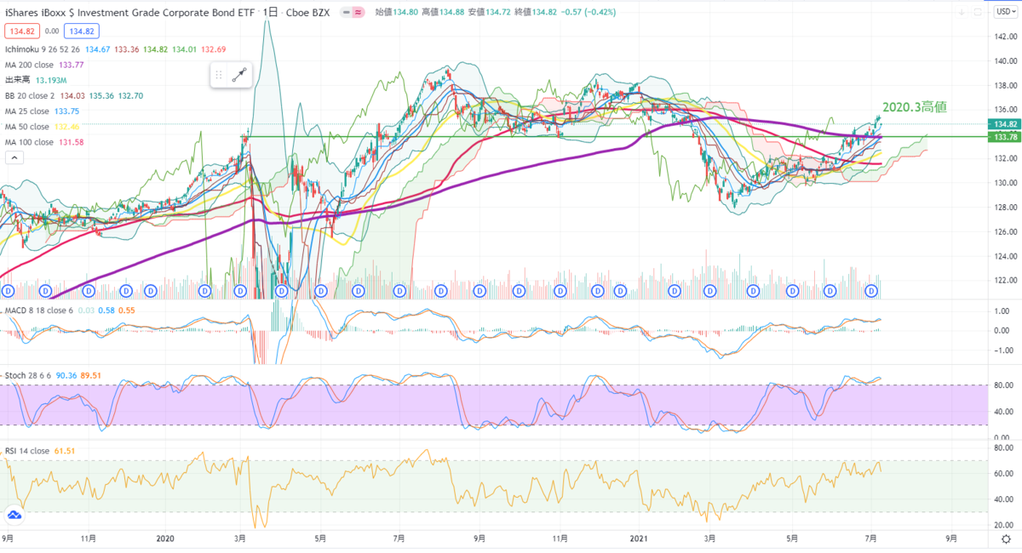Click the 122.00 price axis label
1022x553 pixels.
pos(1007,280)
